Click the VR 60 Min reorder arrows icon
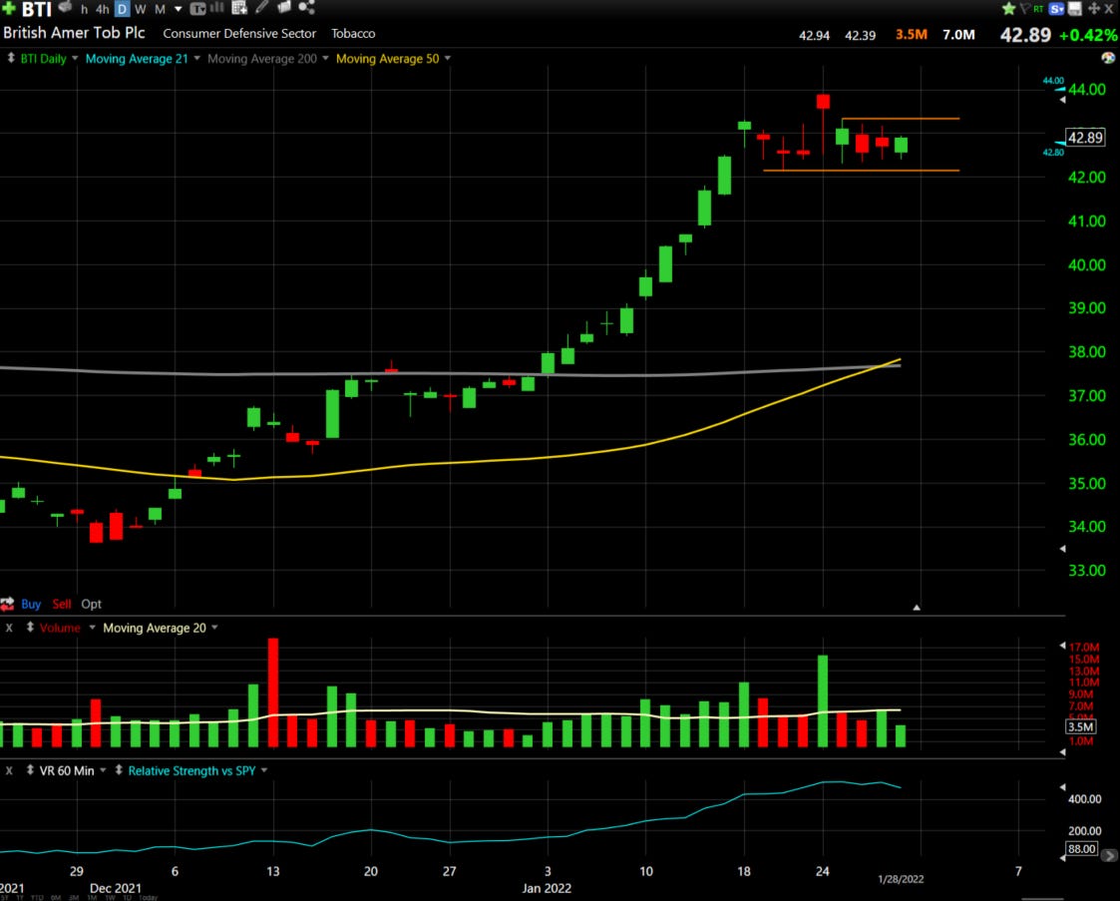The height and width of the screenshot is (901, 1120). click(30, 770)
